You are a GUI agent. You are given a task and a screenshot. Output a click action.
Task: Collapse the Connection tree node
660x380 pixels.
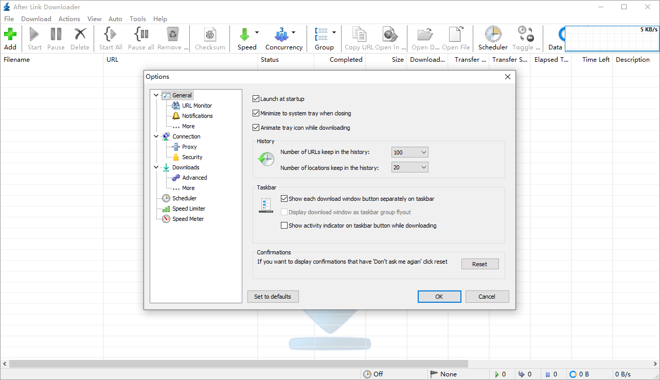(x=156, y=136)
